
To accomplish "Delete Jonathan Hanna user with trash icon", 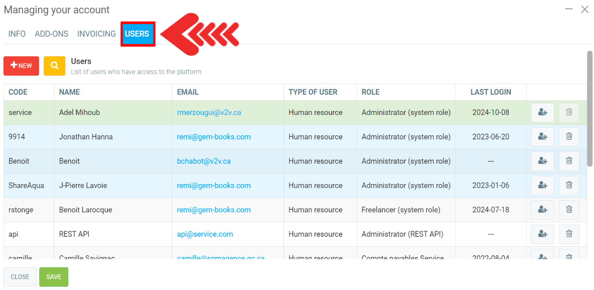I will pos(569,137).
